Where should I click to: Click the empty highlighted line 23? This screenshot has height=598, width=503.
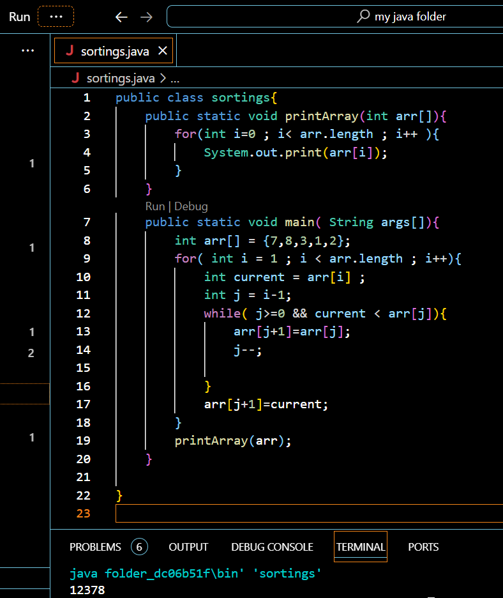point(309,513)
